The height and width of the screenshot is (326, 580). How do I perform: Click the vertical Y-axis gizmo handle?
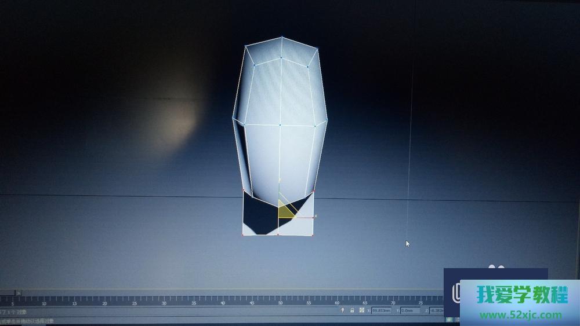click(x=279, y=184)
